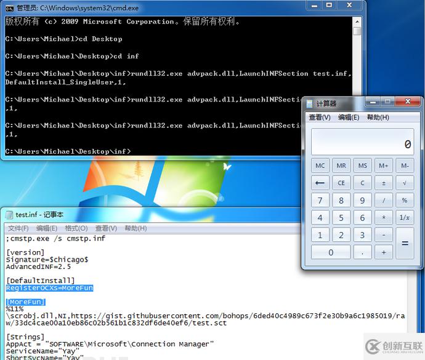The image size is (425, 360).
Task: Click calculator digit 8
Action: click(341, 200)
